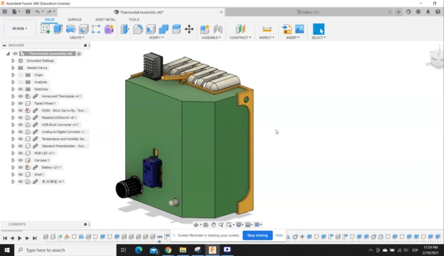Select the Move/Copy tool
The width and height of the screenshot is (444, 256).
189,29
